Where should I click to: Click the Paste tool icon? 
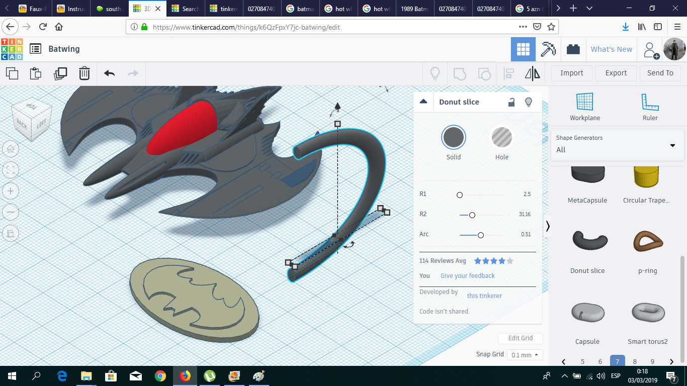36,73
